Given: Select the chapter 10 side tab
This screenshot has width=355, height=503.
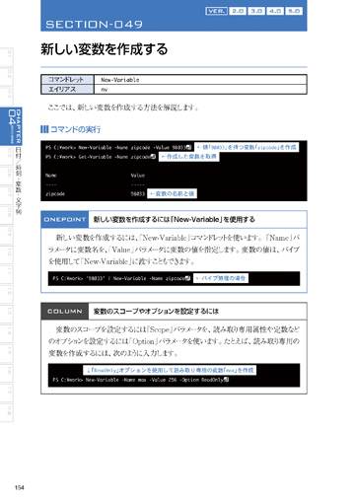Looking at the screenshot, I should coord(8,253).
